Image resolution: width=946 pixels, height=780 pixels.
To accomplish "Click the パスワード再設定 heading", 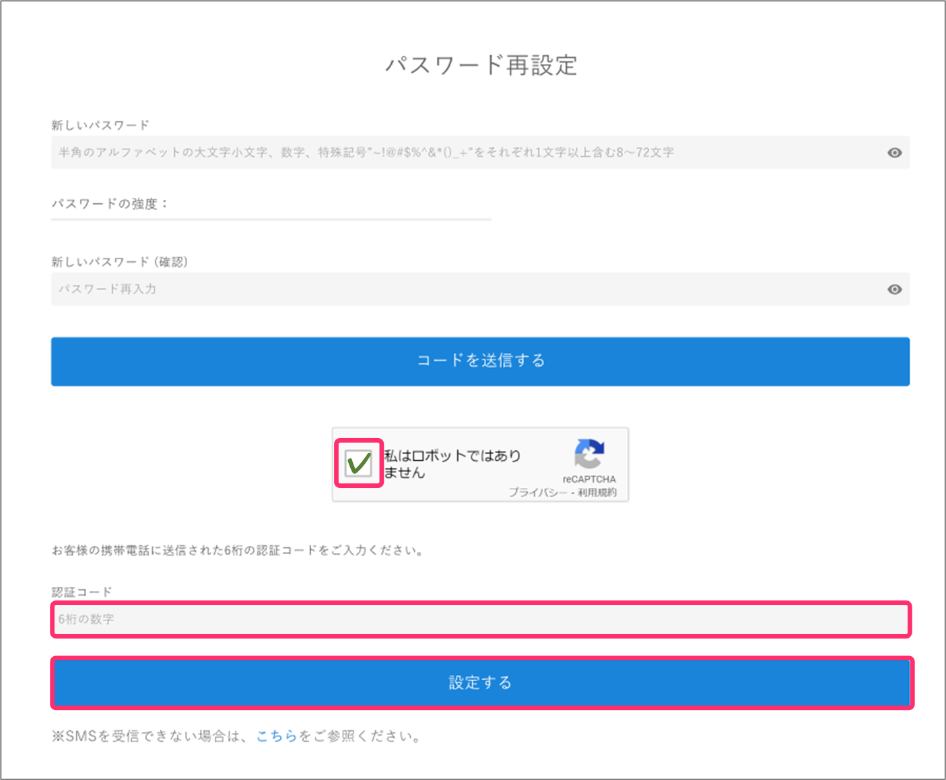I will click(x=481, y=65).
